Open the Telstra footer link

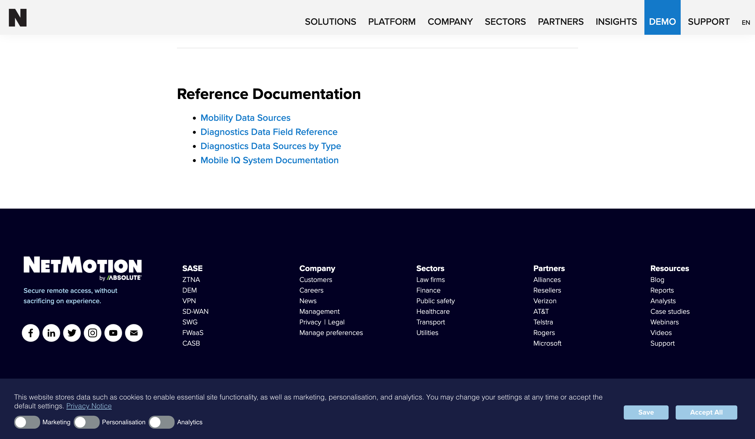(x=543, y=322)
